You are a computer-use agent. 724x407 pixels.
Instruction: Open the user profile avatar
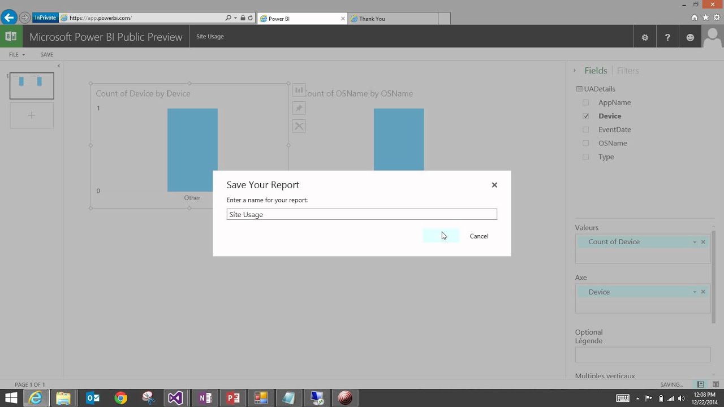coord(713,37)
